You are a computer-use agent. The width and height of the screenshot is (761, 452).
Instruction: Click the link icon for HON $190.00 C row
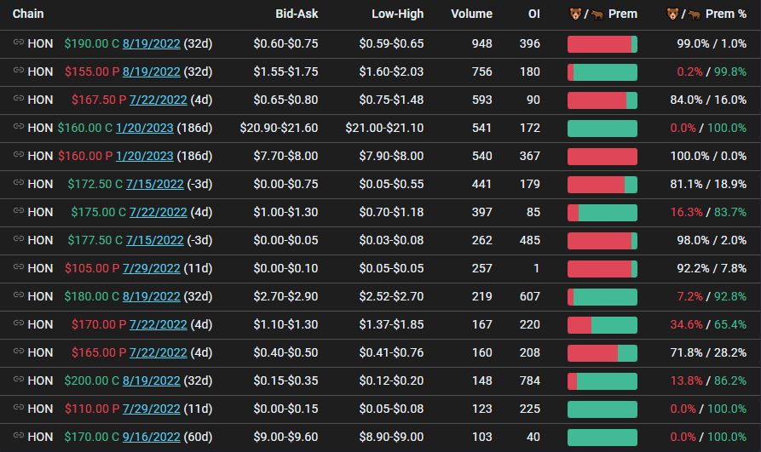(19, 43)
